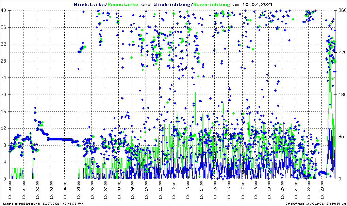The width and height of the screenshot is (347, 206).
Task: Click the "180" value on right axis
Action: (x=342, y=95)
